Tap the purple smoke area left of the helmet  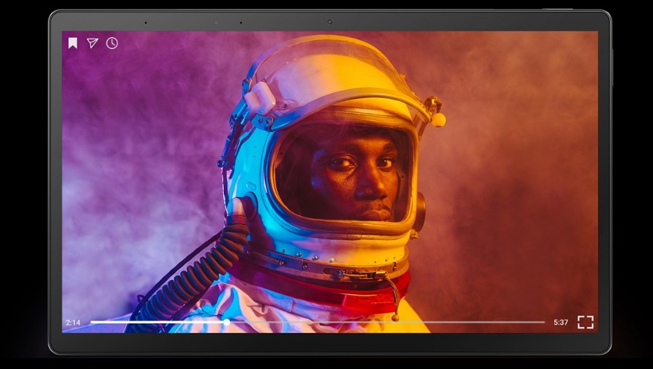coord(139,161)
